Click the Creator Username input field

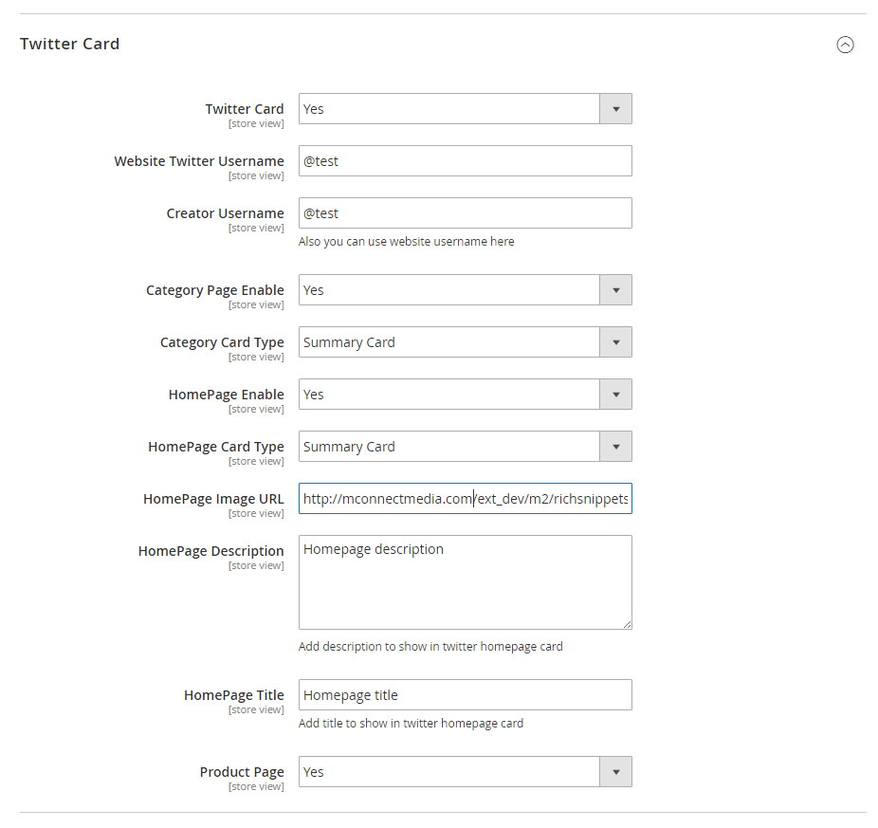(x=465, y=213)
